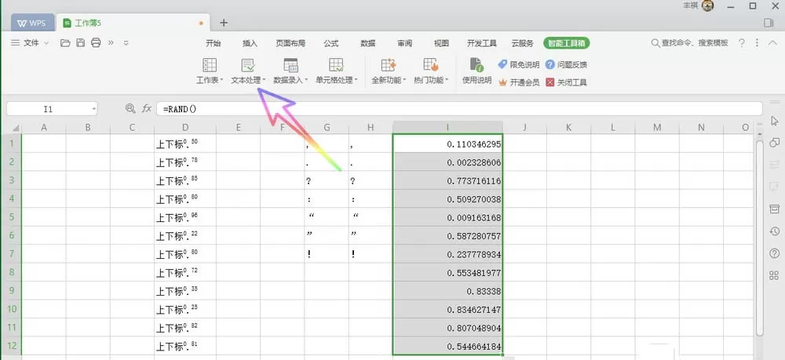Screen dimensions: 785x360
Task: Click the help circle icon in right sidebar
Action: tap(775, 253)
